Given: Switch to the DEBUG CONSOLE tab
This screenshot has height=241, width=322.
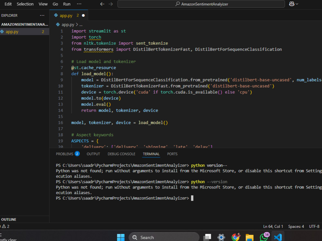Looking at the screenshot, I should coord(121,154).
